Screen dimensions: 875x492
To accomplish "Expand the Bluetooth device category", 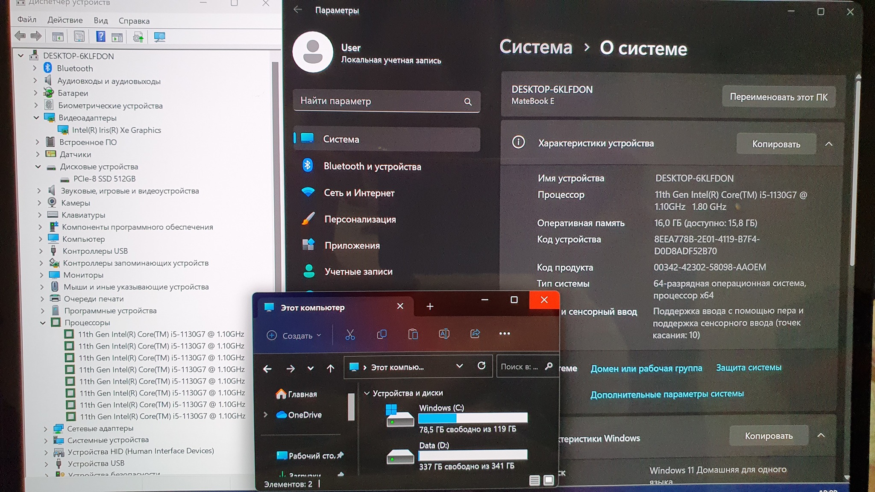I will (35, 68).
